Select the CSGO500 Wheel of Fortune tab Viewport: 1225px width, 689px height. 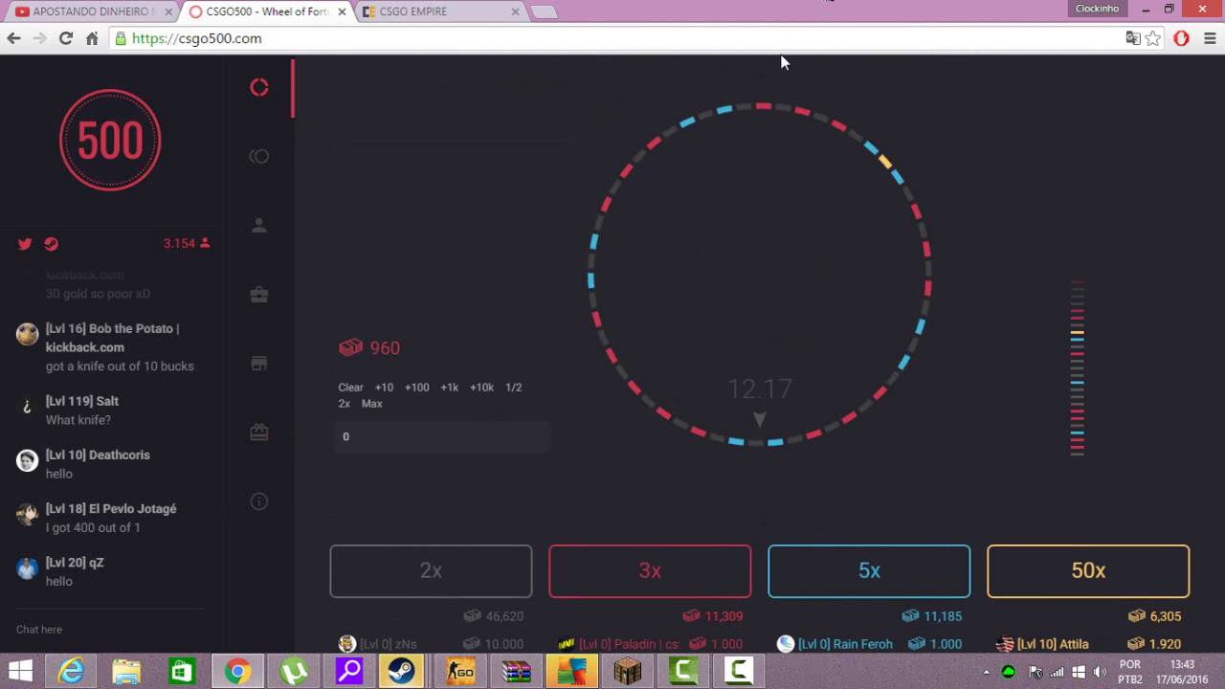tap(266, 11)
